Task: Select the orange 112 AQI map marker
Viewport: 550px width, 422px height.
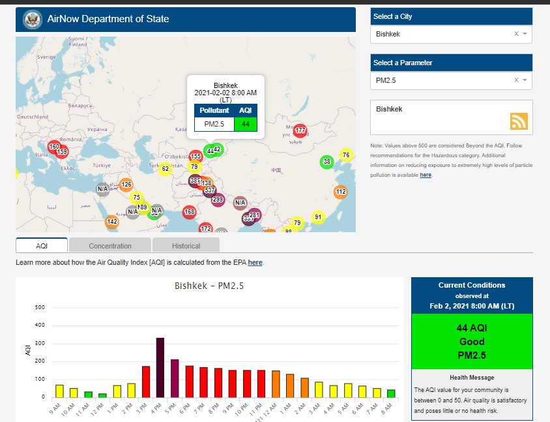Action: pos(340,192)
